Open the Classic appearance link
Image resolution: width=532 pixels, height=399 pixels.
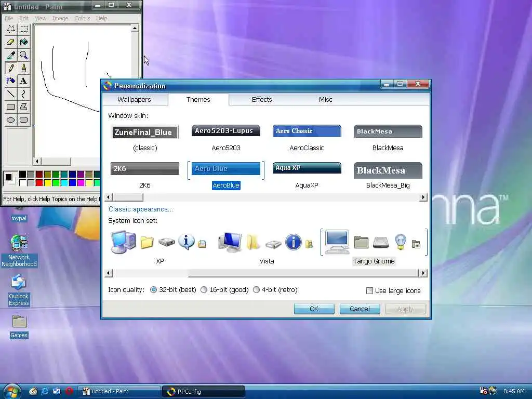141,209
